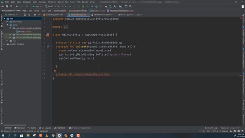Switch to build.gradle (:app) editor tab
Image resolution: width=245 pixels, height=138 pixels.
click(131, 15)
